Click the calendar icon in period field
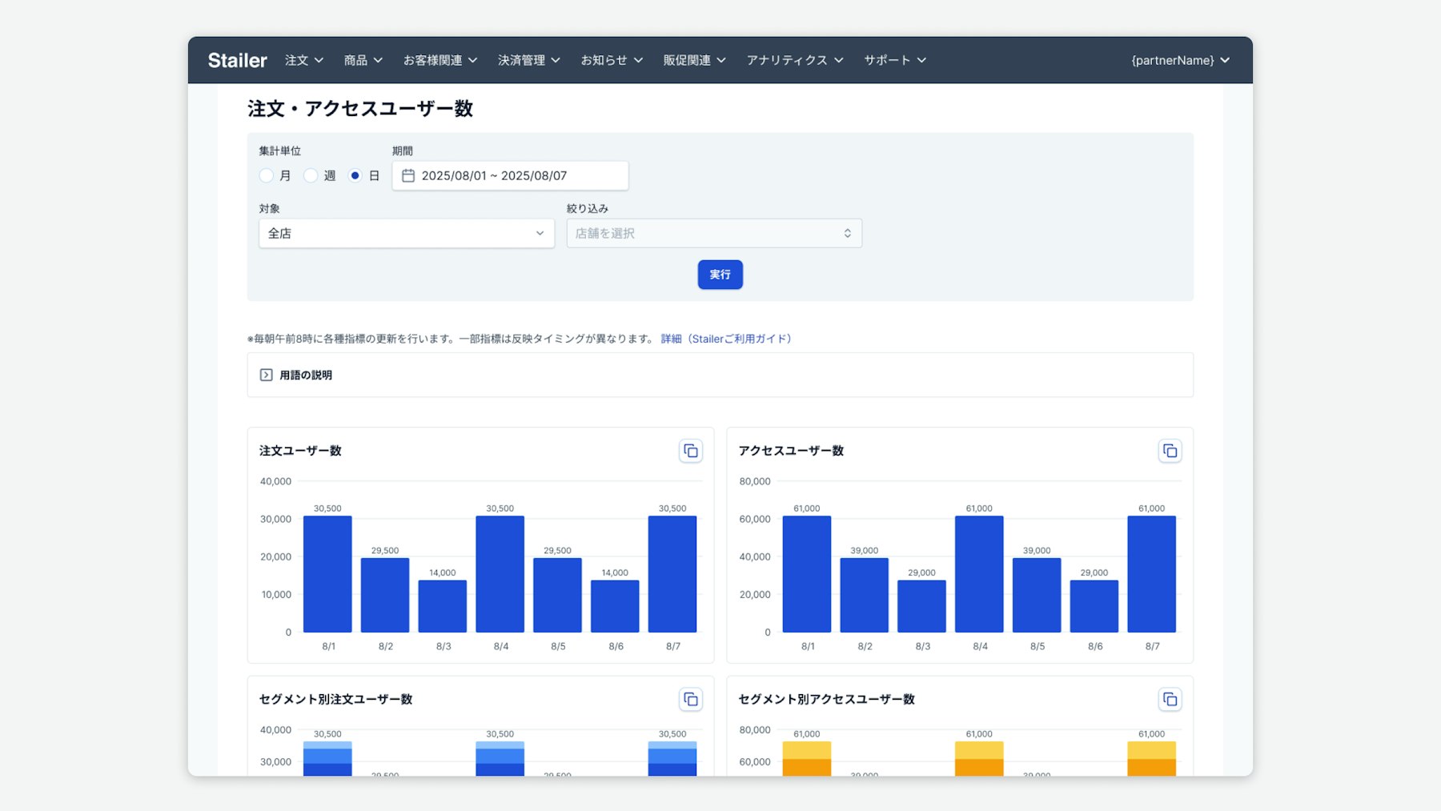This screenshot has width=1441, height=811. 408,175
